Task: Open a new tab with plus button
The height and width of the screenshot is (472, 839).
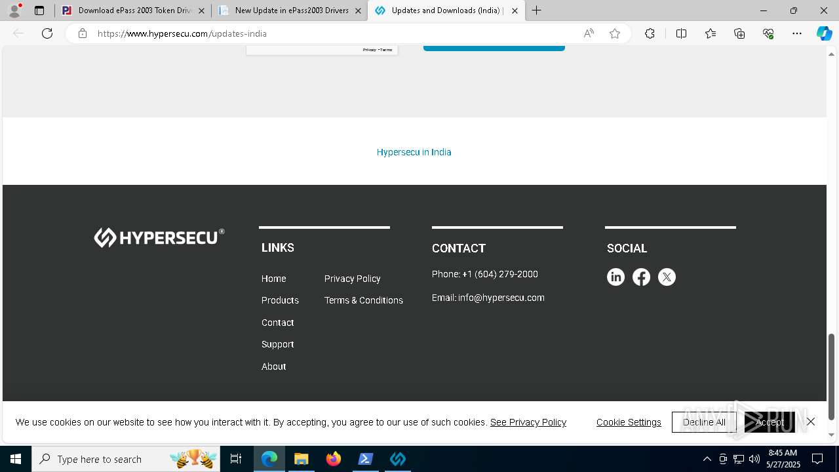Action: tap(536, 10)
